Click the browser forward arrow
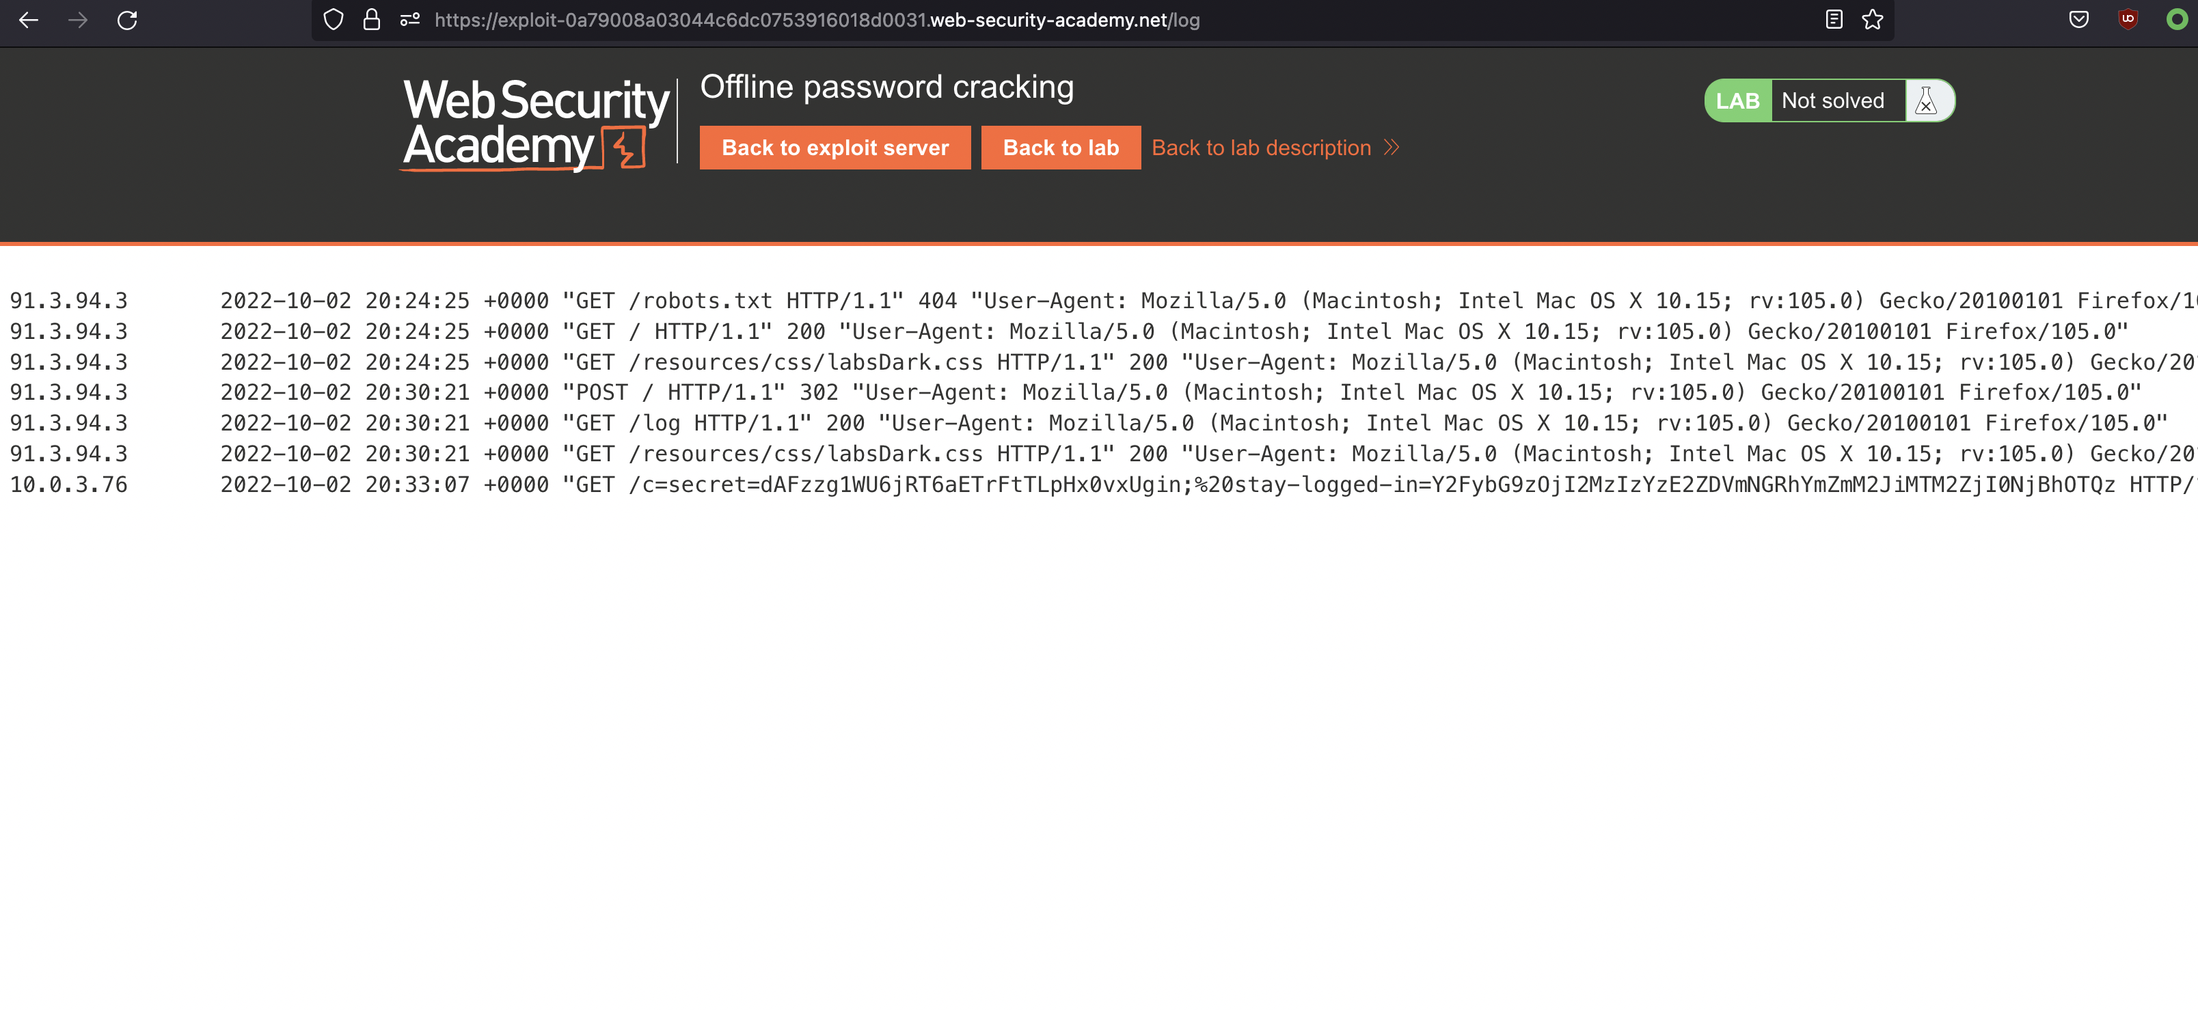Screen dimensions: 2198x1010 tap(78, 21)
